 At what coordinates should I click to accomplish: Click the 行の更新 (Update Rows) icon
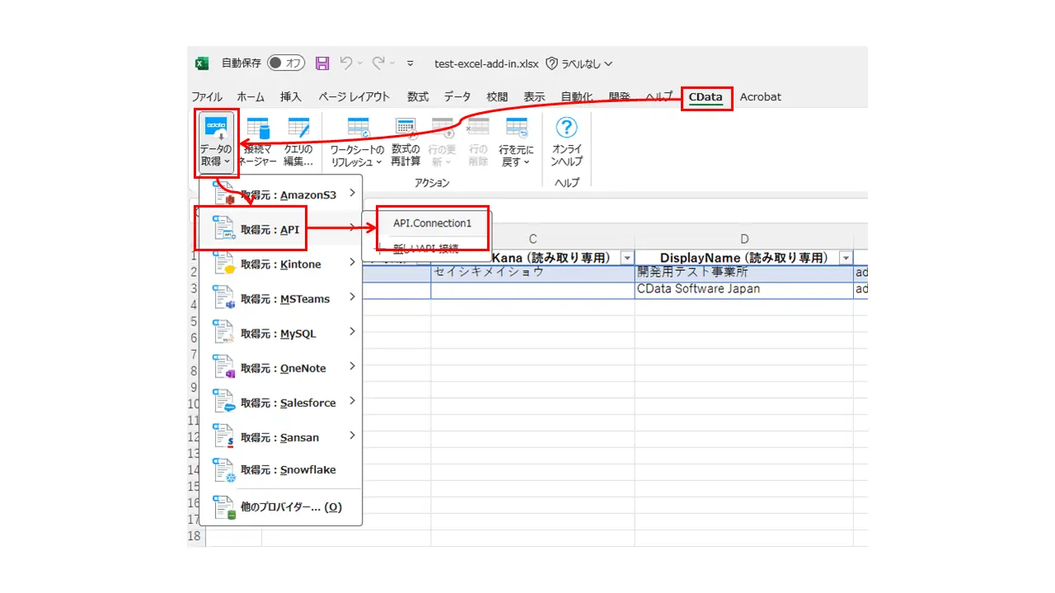[x=443, y=127]
